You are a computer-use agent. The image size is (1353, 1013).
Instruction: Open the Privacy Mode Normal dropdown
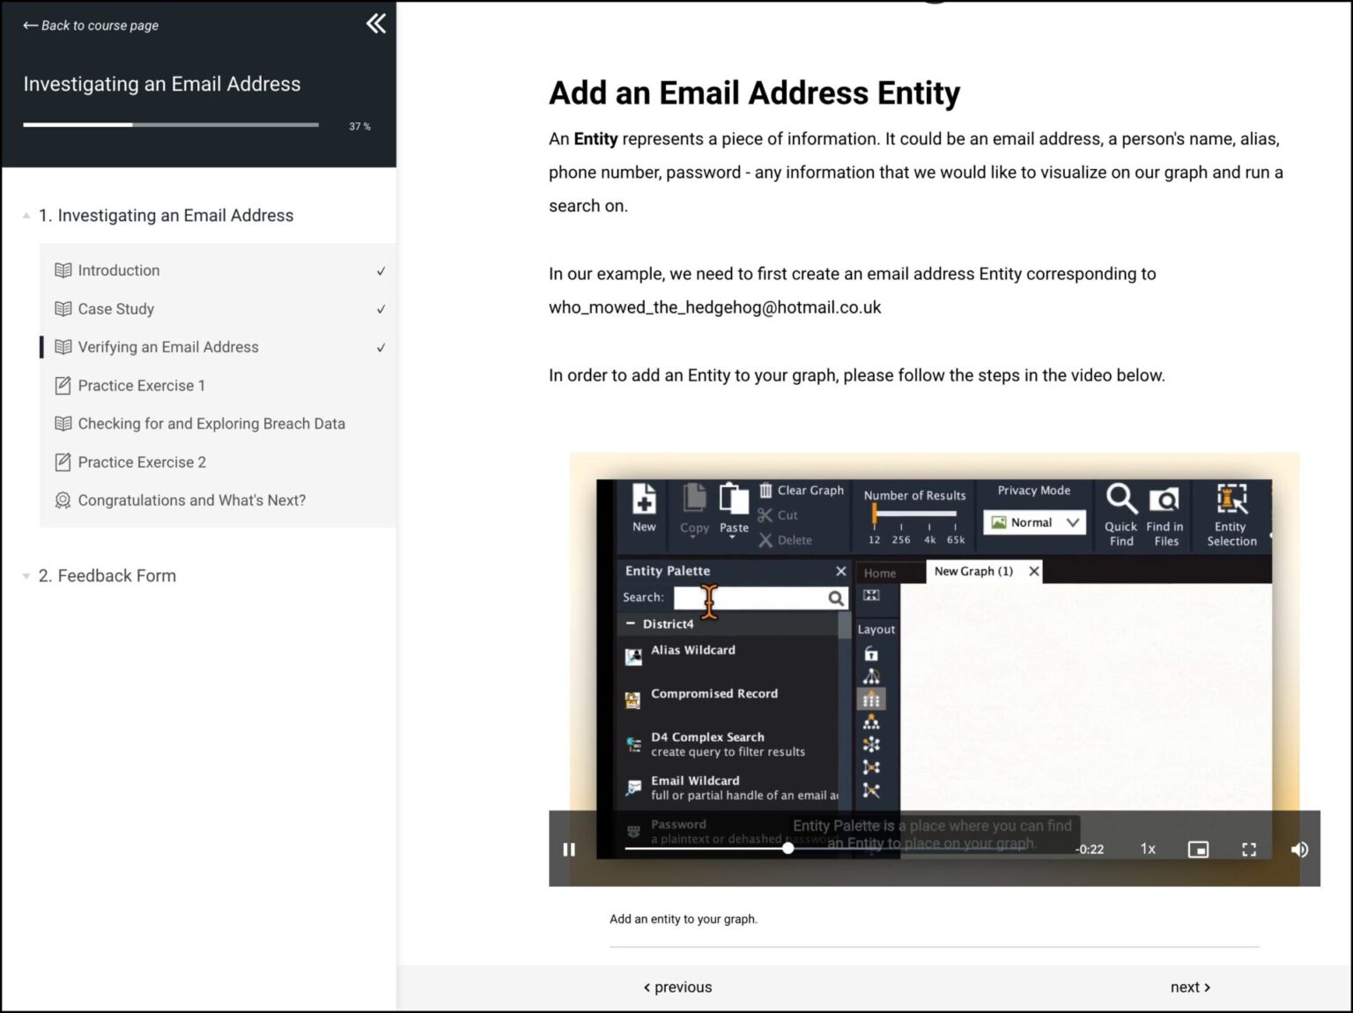[1034, 522]
